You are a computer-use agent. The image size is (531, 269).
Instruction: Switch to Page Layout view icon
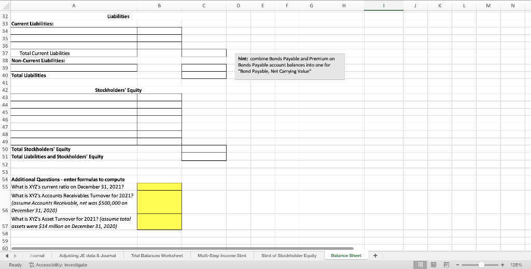(432, 265)
